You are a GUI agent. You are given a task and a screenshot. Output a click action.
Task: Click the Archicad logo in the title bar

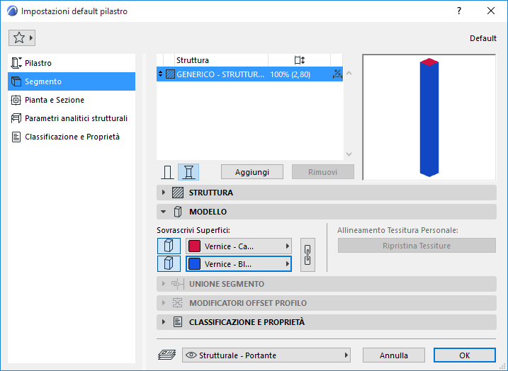pos(12,11)
